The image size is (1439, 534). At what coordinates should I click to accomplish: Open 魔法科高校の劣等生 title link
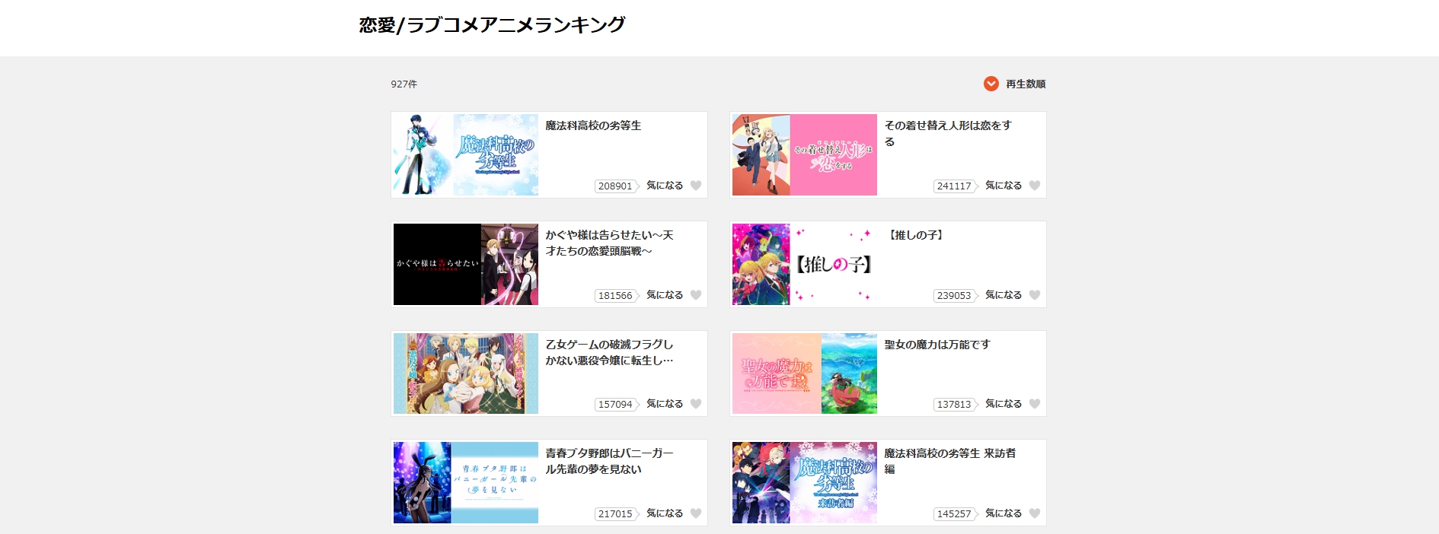593,126
